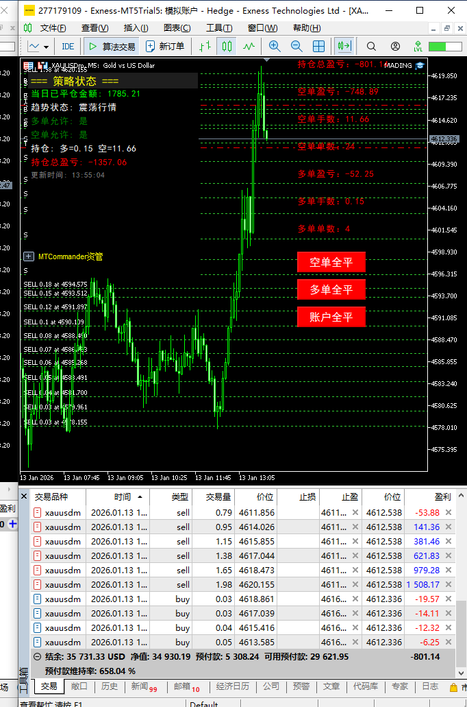Tile chart windows with grid icon
The height and width of the screenshot is (707, 467).
[x=318, y=47]
